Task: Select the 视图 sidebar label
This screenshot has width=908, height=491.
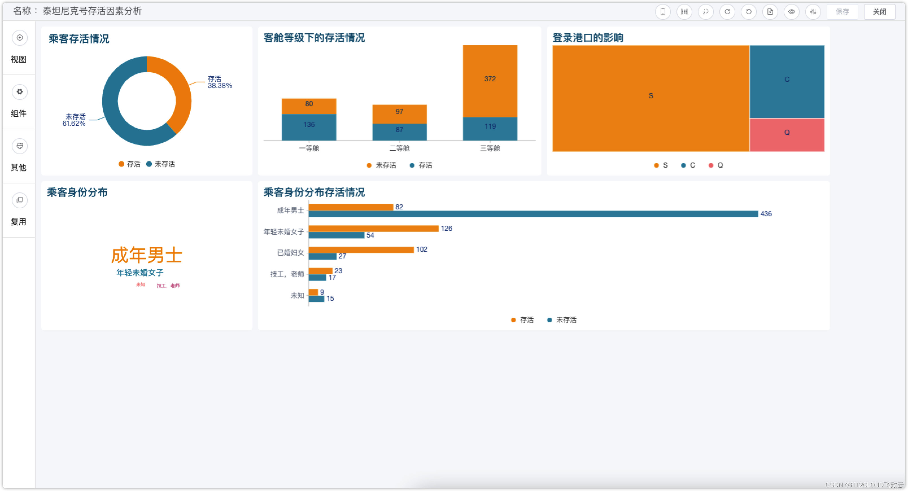Action: click(19, 60)
